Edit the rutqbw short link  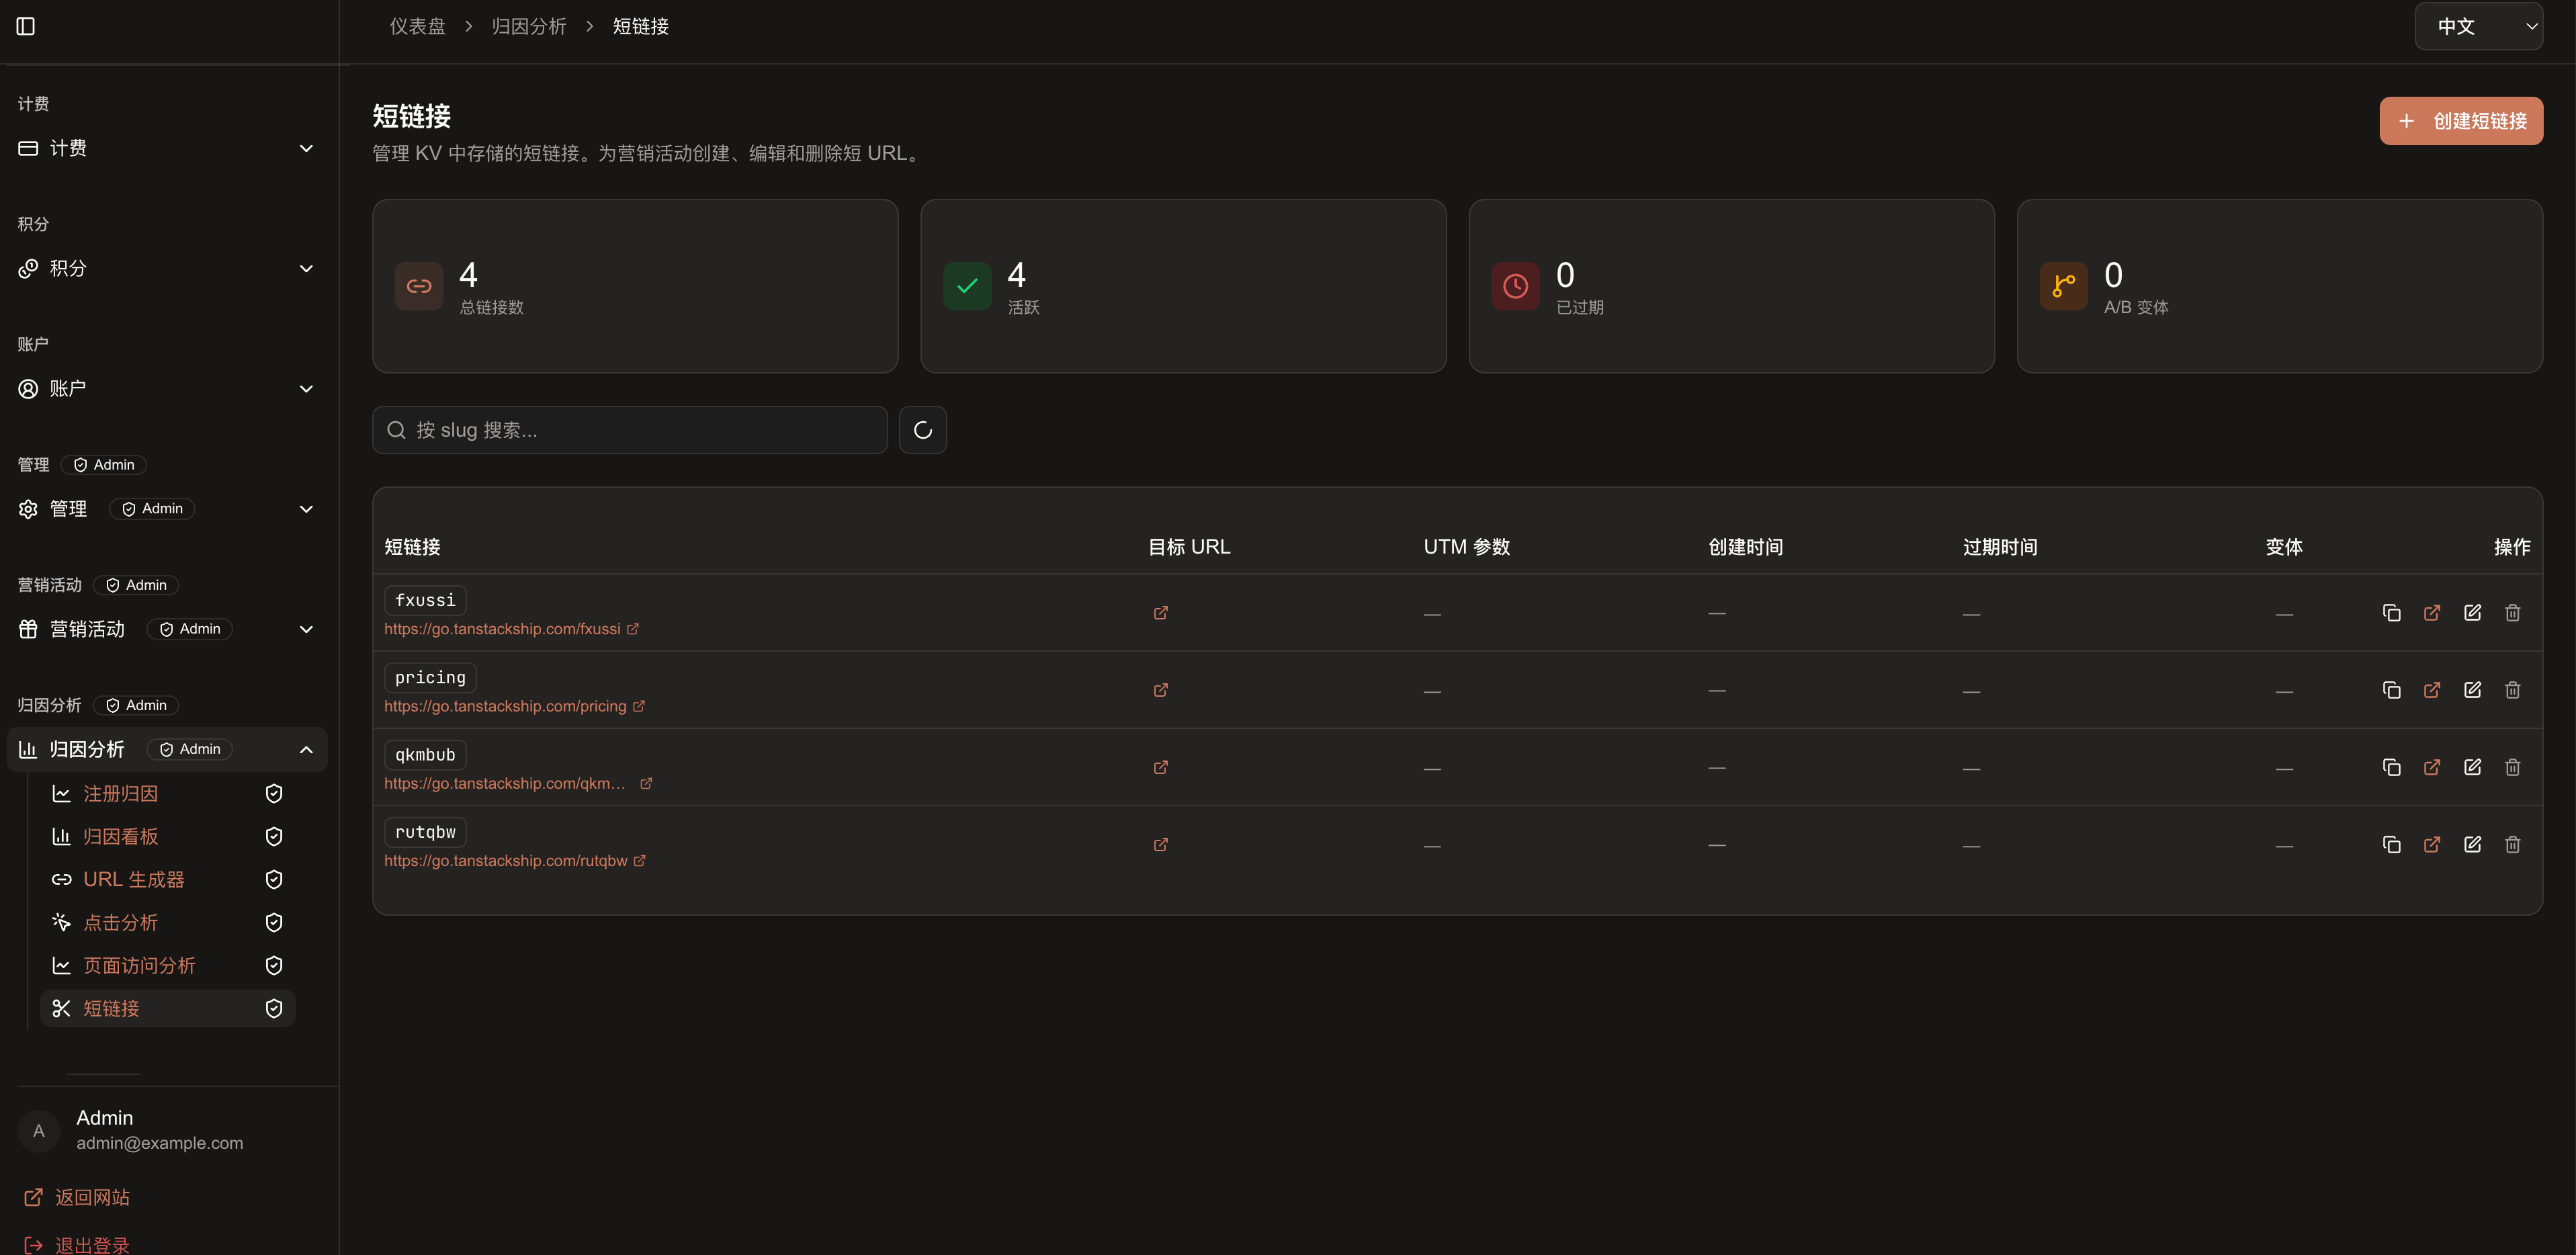2472,845
